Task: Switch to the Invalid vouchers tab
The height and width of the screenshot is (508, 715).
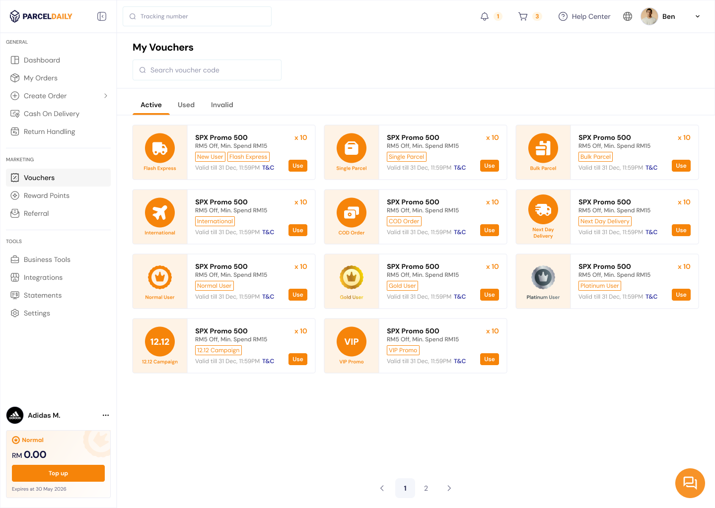Action: [x=222, y=105]
